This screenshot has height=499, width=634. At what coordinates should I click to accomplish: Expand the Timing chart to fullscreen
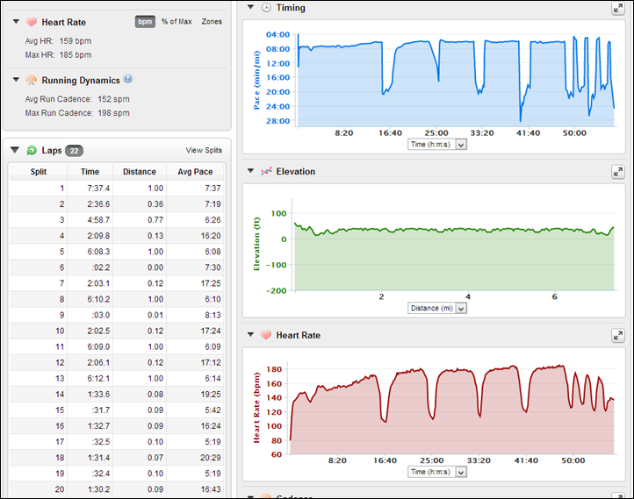(617, 8)
